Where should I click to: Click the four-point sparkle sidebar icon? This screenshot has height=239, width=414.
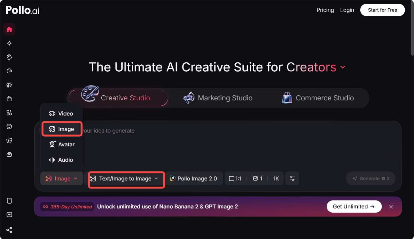click(x=9, y=43)
